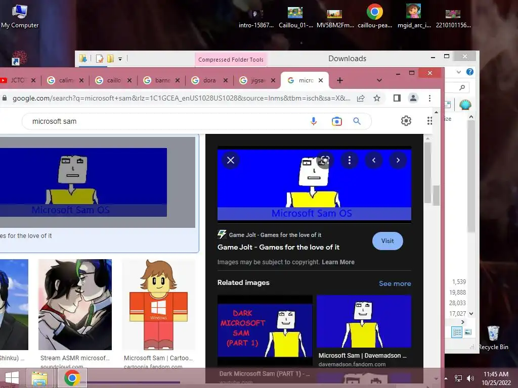Click the Lens icon on preview image
The height and width of the screenshot is (388, 518).
click(x=325, y=161)
